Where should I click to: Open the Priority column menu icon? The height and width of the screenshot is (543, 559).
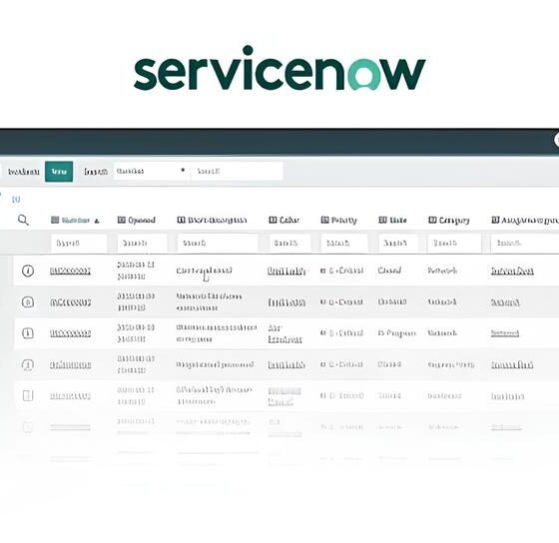coord(324,220)
